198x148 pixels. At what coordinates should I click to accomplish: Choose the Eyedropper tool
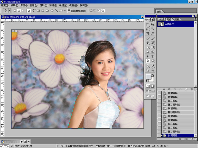pos(153,65)
